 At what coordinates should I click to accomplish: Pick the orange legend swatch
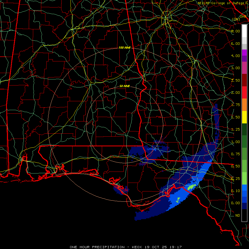(244, 105)
